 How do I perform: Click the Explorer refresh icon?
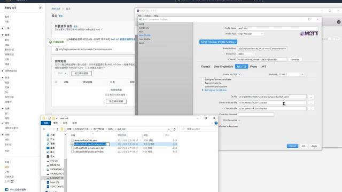tap(175, 129)
